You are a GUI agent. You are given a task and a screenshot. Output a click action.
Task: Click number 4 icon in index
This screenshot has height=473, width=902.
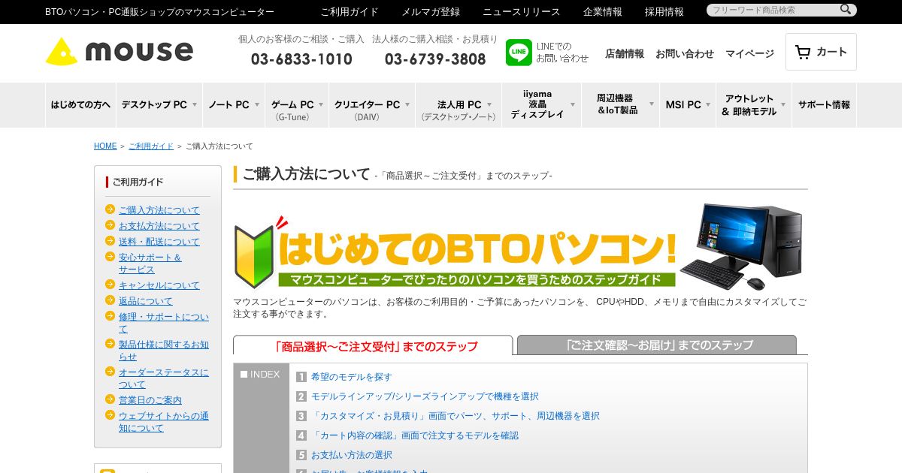click(x=301, y=435)
